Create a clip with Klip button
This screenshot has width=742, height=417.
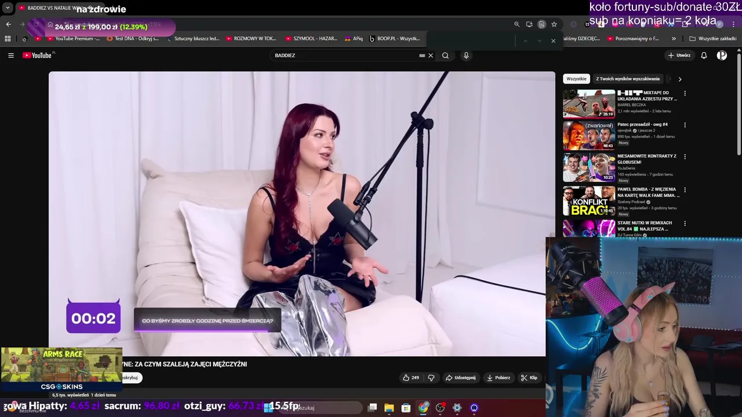pyautogui.click(x=529, y=378)
